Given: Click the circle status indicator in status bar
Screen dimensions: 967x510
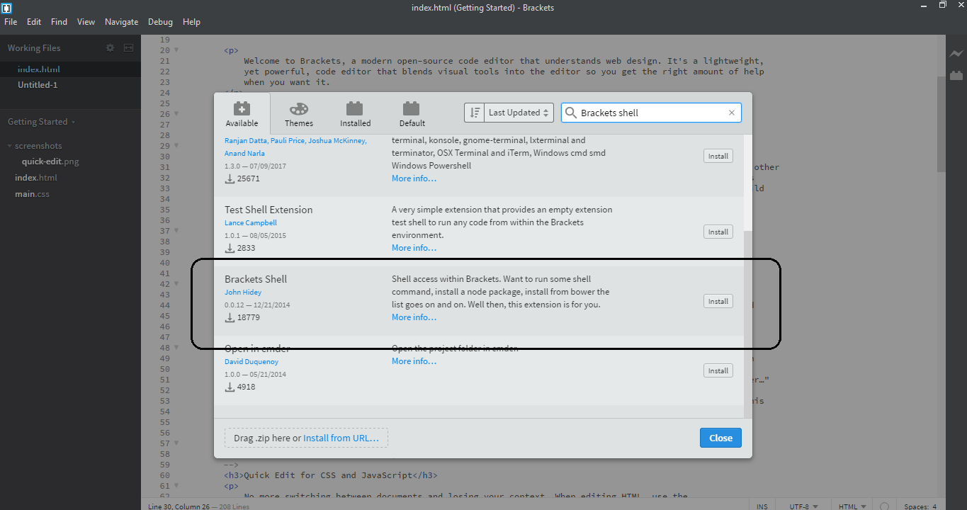Looking at the screenshot, I should coord(884,506).
